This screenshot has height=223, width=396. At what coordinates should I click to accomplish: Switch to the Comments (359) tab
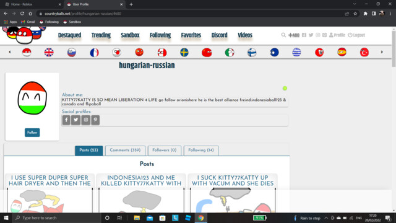pyautogui.click(x=125, y=151)
